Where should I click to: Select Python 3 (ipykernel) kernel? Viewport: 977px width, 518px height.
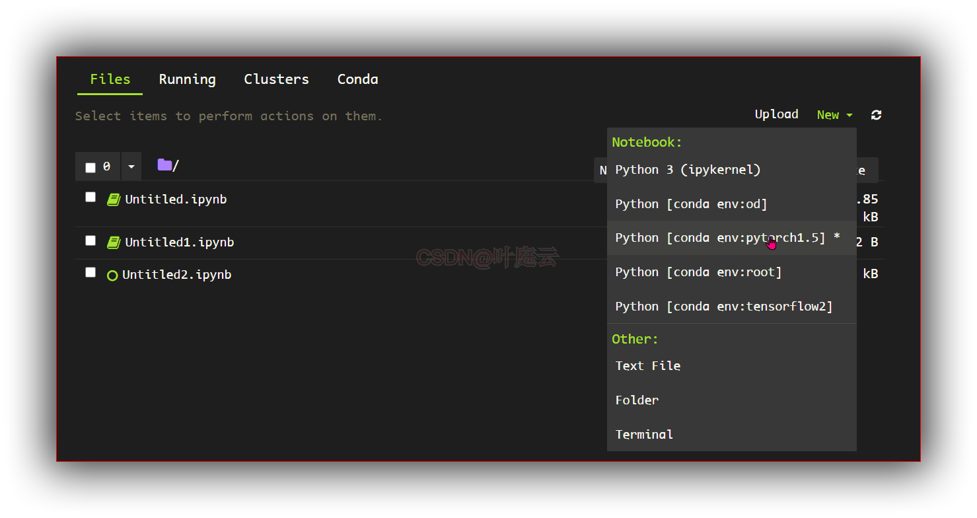687,170
